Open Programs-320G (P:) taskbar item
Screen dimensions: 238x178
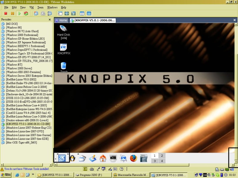tap(93, 175)
